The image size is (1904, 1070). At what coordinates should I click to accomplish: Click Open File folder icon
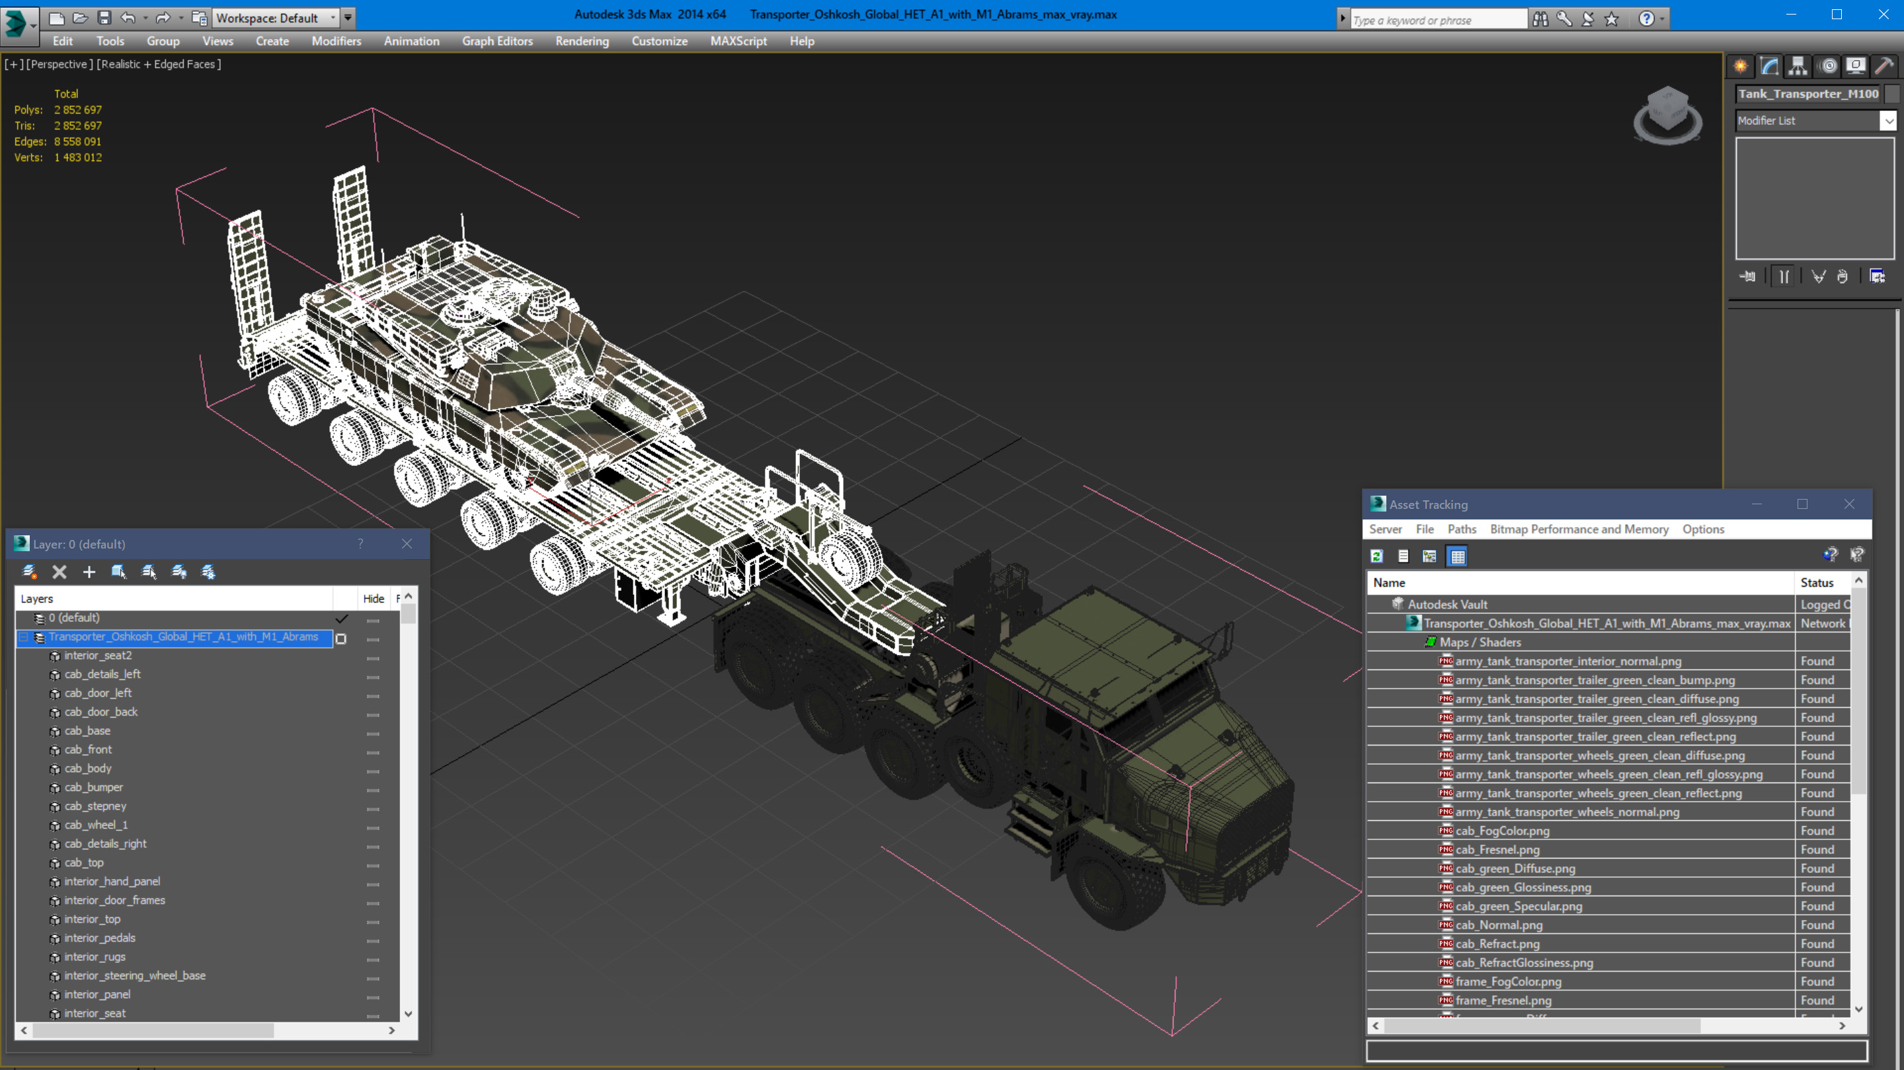pos(80,17)
